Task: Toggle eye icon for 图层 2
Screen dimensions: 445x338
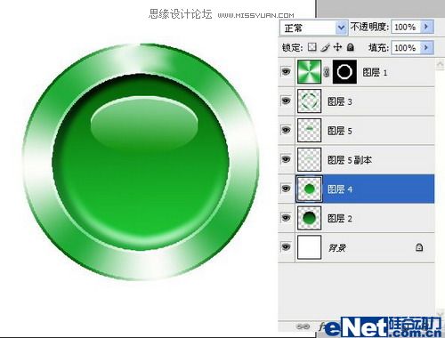Action: (x=286, y=218)
